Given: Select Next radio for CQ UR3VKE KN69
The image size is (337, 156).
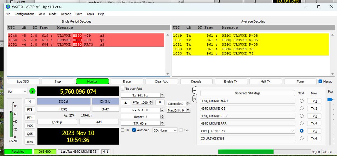Looking at the screenshot, I should coord(301,138).
